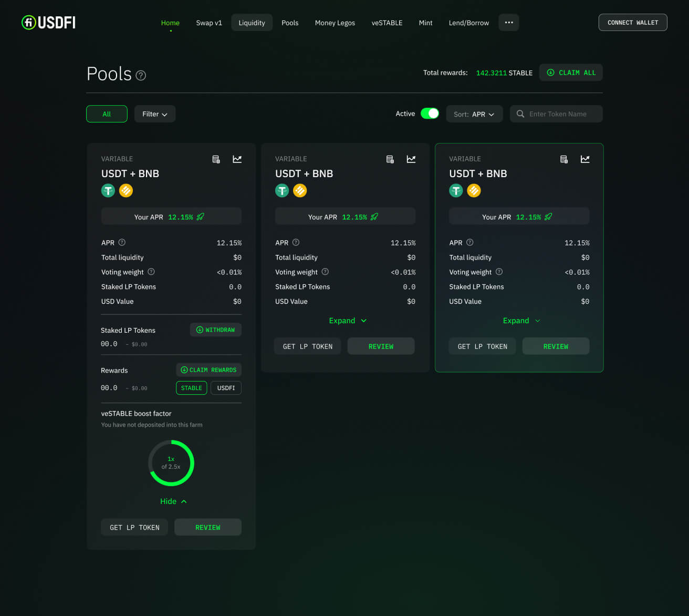Click Review on the middle card
This screenshot has width=689, height=616.
(381, 346)
